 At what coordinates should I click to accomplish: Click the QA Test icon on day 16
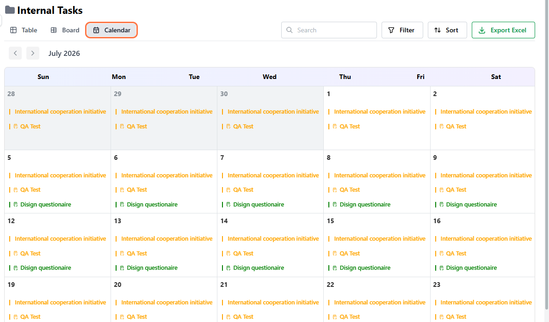442,254
